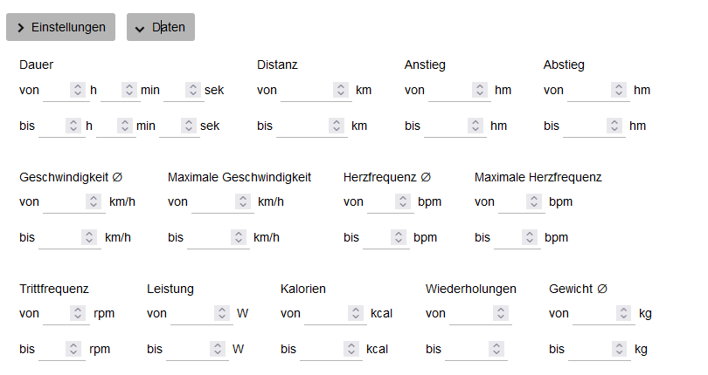Viewport: 708px width, 375px height.
Task: Click the Wiederholungen 'von' stepper arrows
Action: pos(501,313)
